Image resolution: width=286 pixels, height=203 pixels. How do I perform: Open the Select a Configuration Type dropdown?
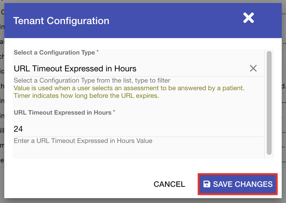[x=122, y=68]
